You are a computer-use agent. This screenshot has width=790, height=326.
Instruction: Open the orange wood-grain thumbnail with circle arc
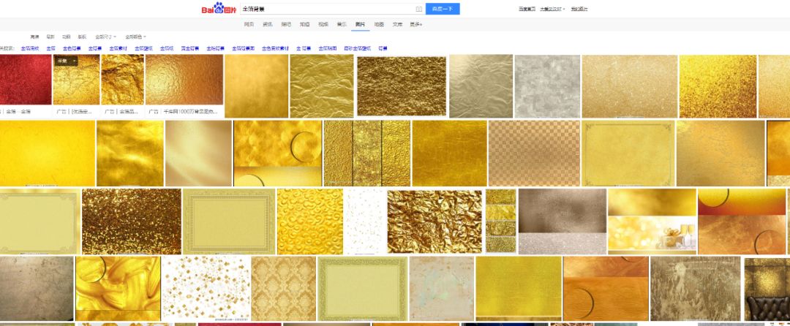[x=606, y=289]
